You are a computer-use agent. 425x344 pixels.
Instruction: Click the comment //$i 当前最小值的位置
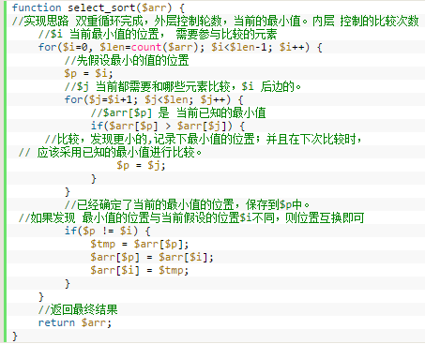click(x=158, y=34)
